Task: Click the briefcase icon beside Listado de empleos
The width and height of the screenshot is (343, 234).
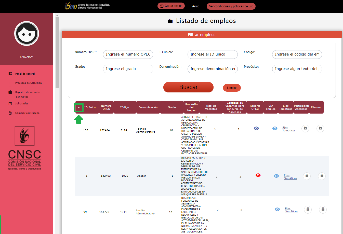Action: pyautogui.click(x=170, y=21)
